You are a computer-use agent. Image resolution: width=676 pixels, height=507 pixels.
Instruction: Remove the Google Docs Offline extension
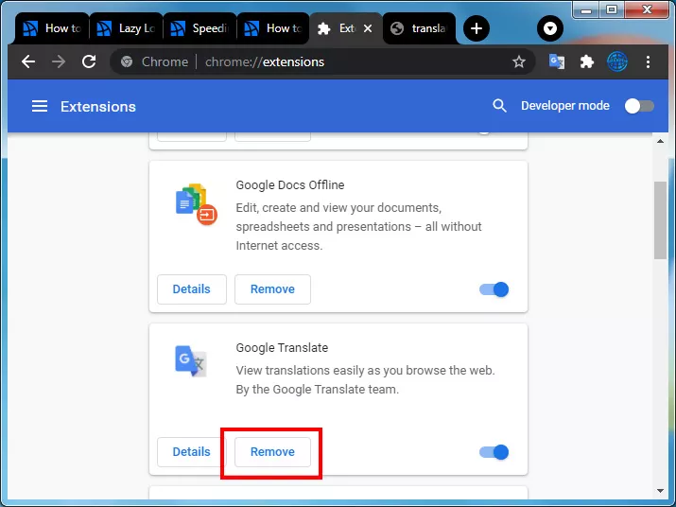272,289
